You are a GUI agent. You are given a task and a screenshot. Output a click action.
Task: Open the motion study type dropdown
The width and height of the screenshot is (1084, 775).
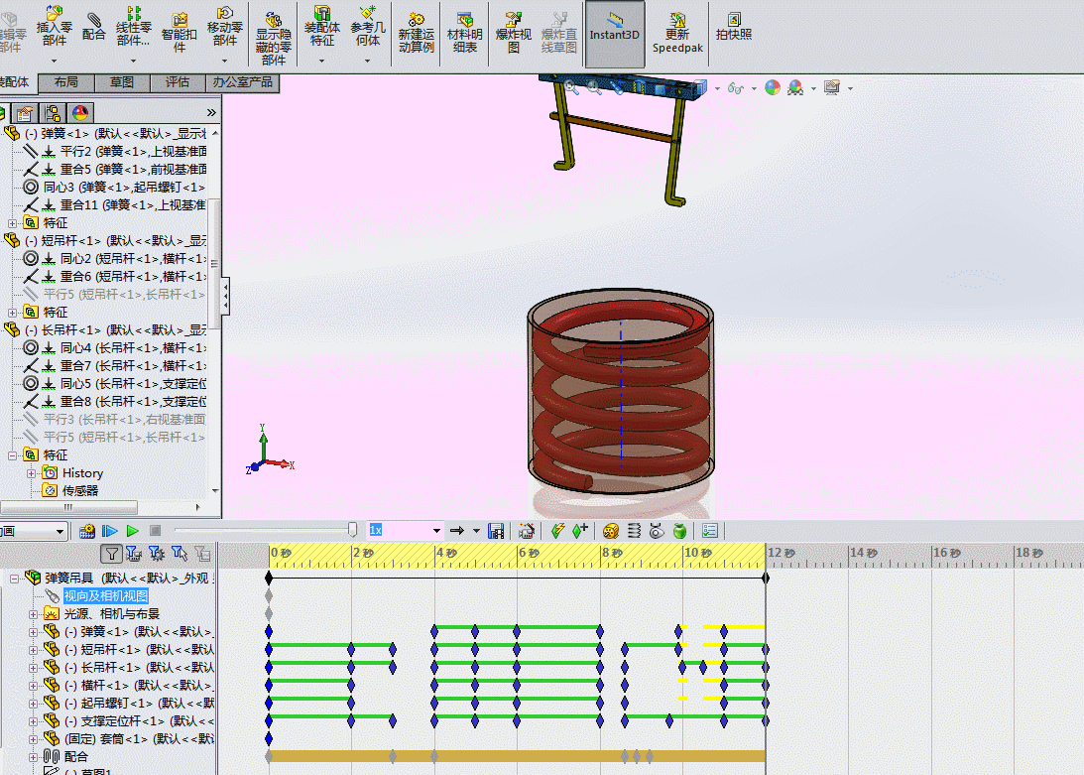pos(60,532)
